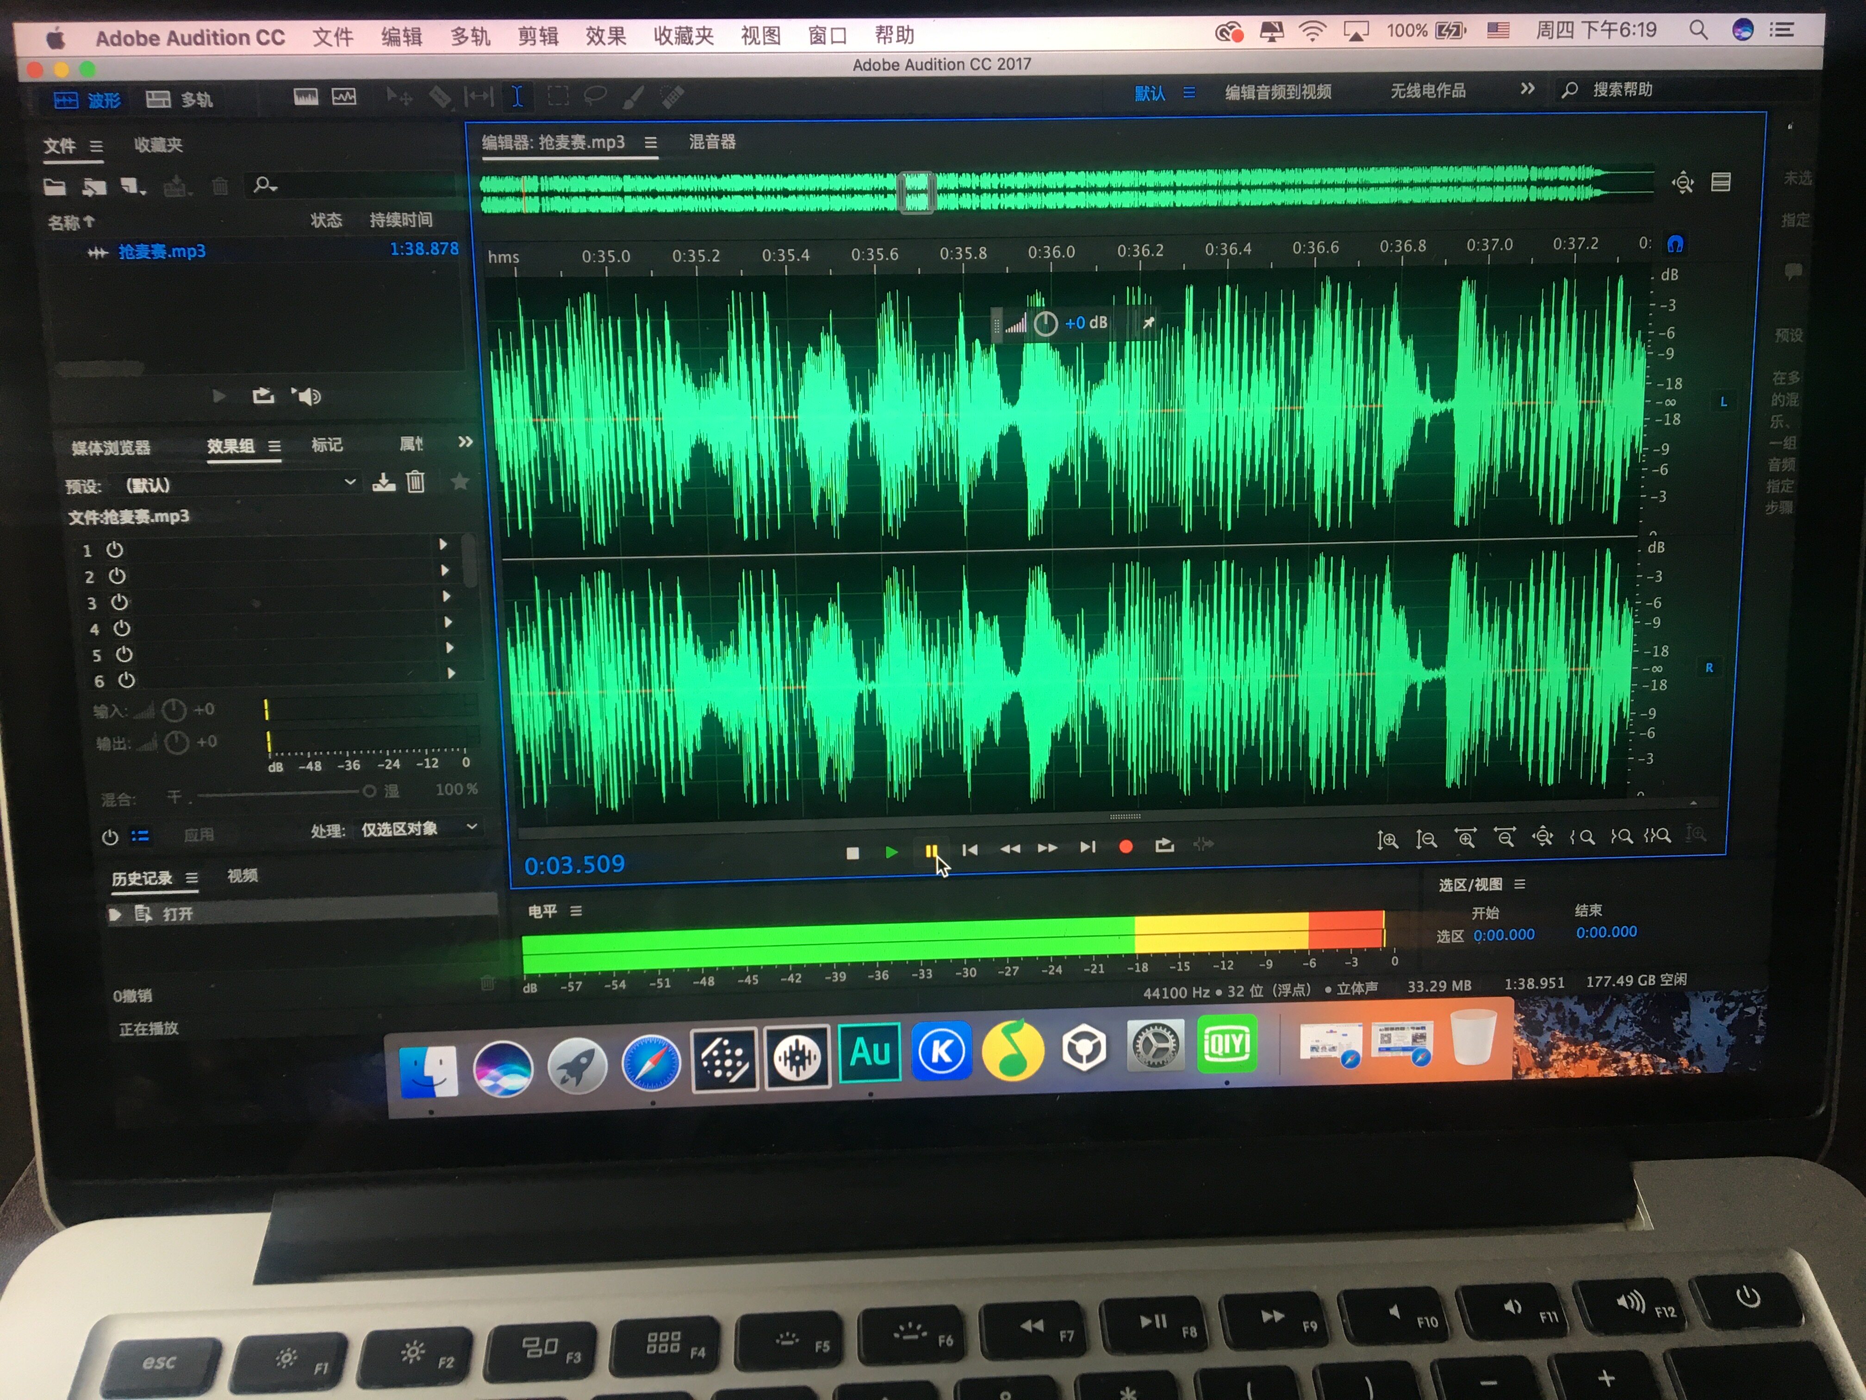Toggle power for effect slot 4
The height and width of the screenshot is (1400, 1866).
click(121, 629)
